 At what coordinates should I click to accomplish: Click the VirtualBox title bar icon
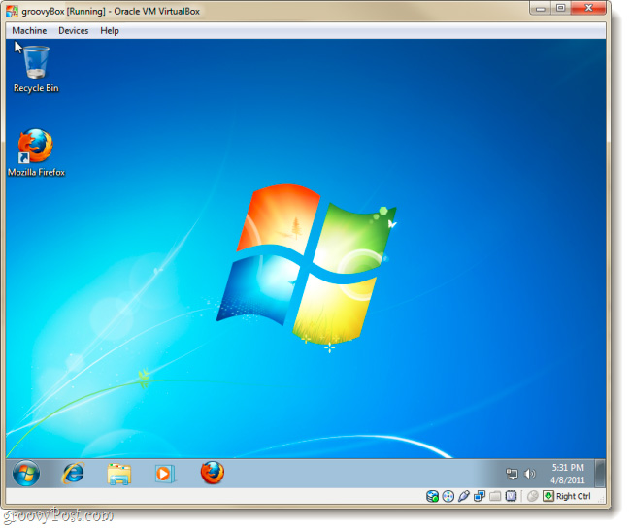12,12
